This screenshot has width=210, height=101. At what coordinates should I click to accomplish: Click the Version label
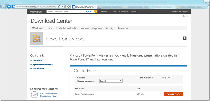81,78
